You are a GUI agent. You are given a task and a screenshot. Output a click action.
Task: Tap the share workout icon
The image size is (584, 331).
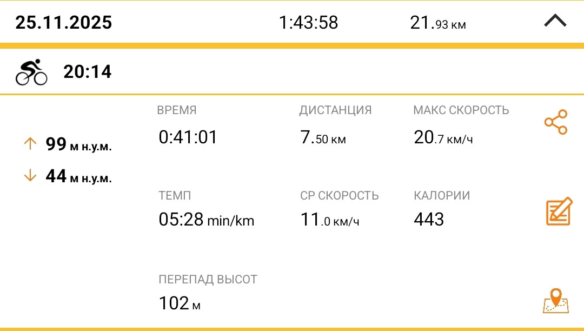pos(556,122)
